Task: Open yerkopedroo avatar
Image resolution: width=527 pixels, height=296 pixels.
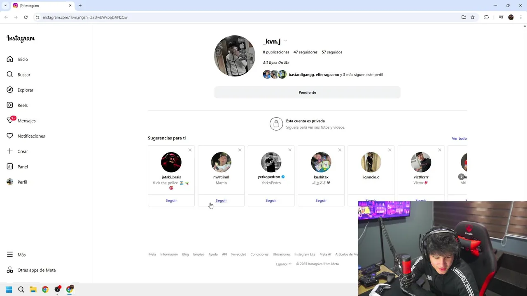Action: coord(271,162)
